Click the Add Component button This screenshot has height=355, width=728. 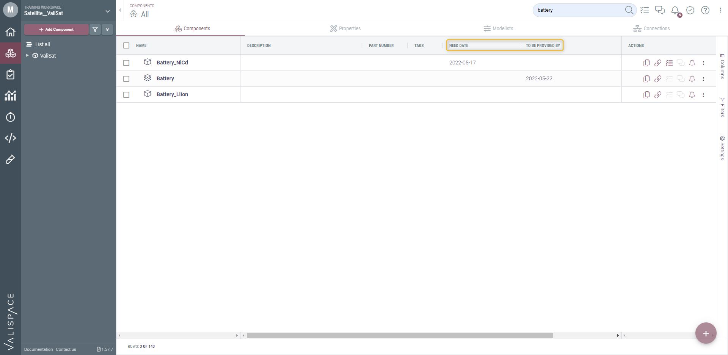coord(56,29)
